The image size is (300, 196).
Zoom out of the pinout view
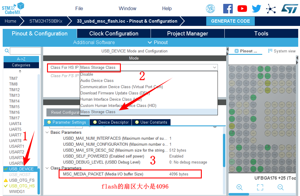[280, 187]
